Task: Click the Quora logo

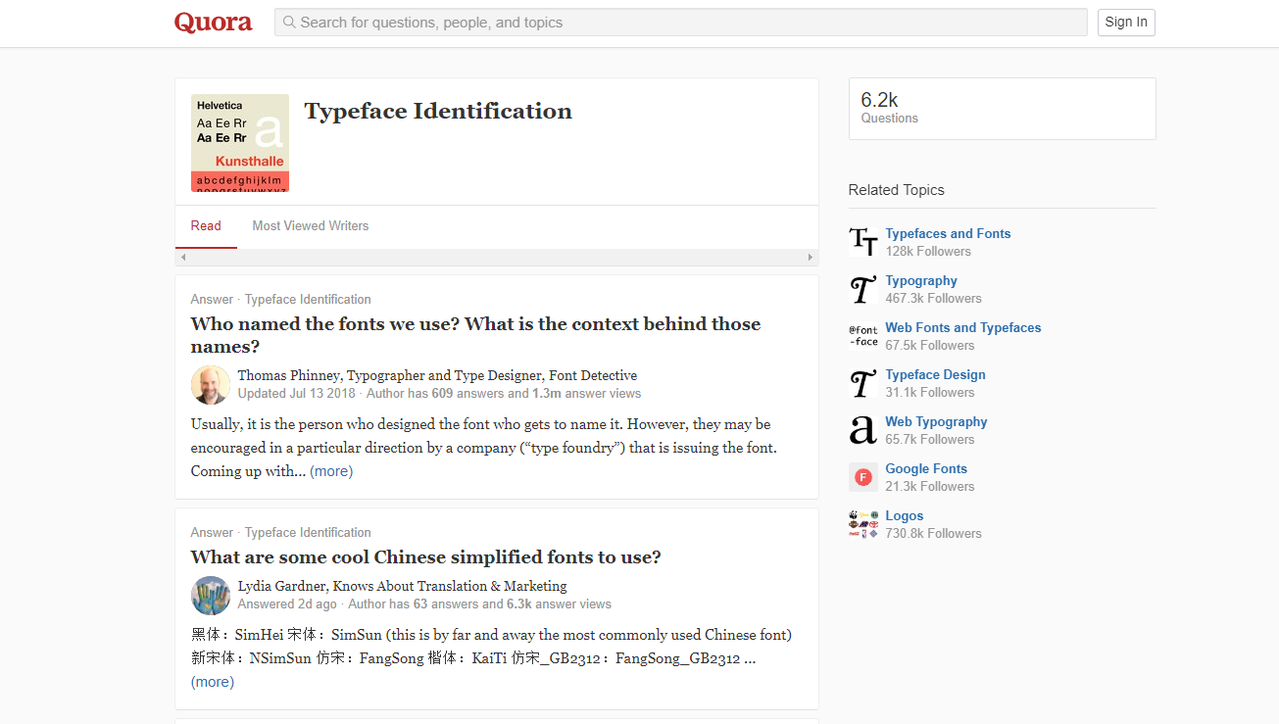Action: tap(213, 23)
